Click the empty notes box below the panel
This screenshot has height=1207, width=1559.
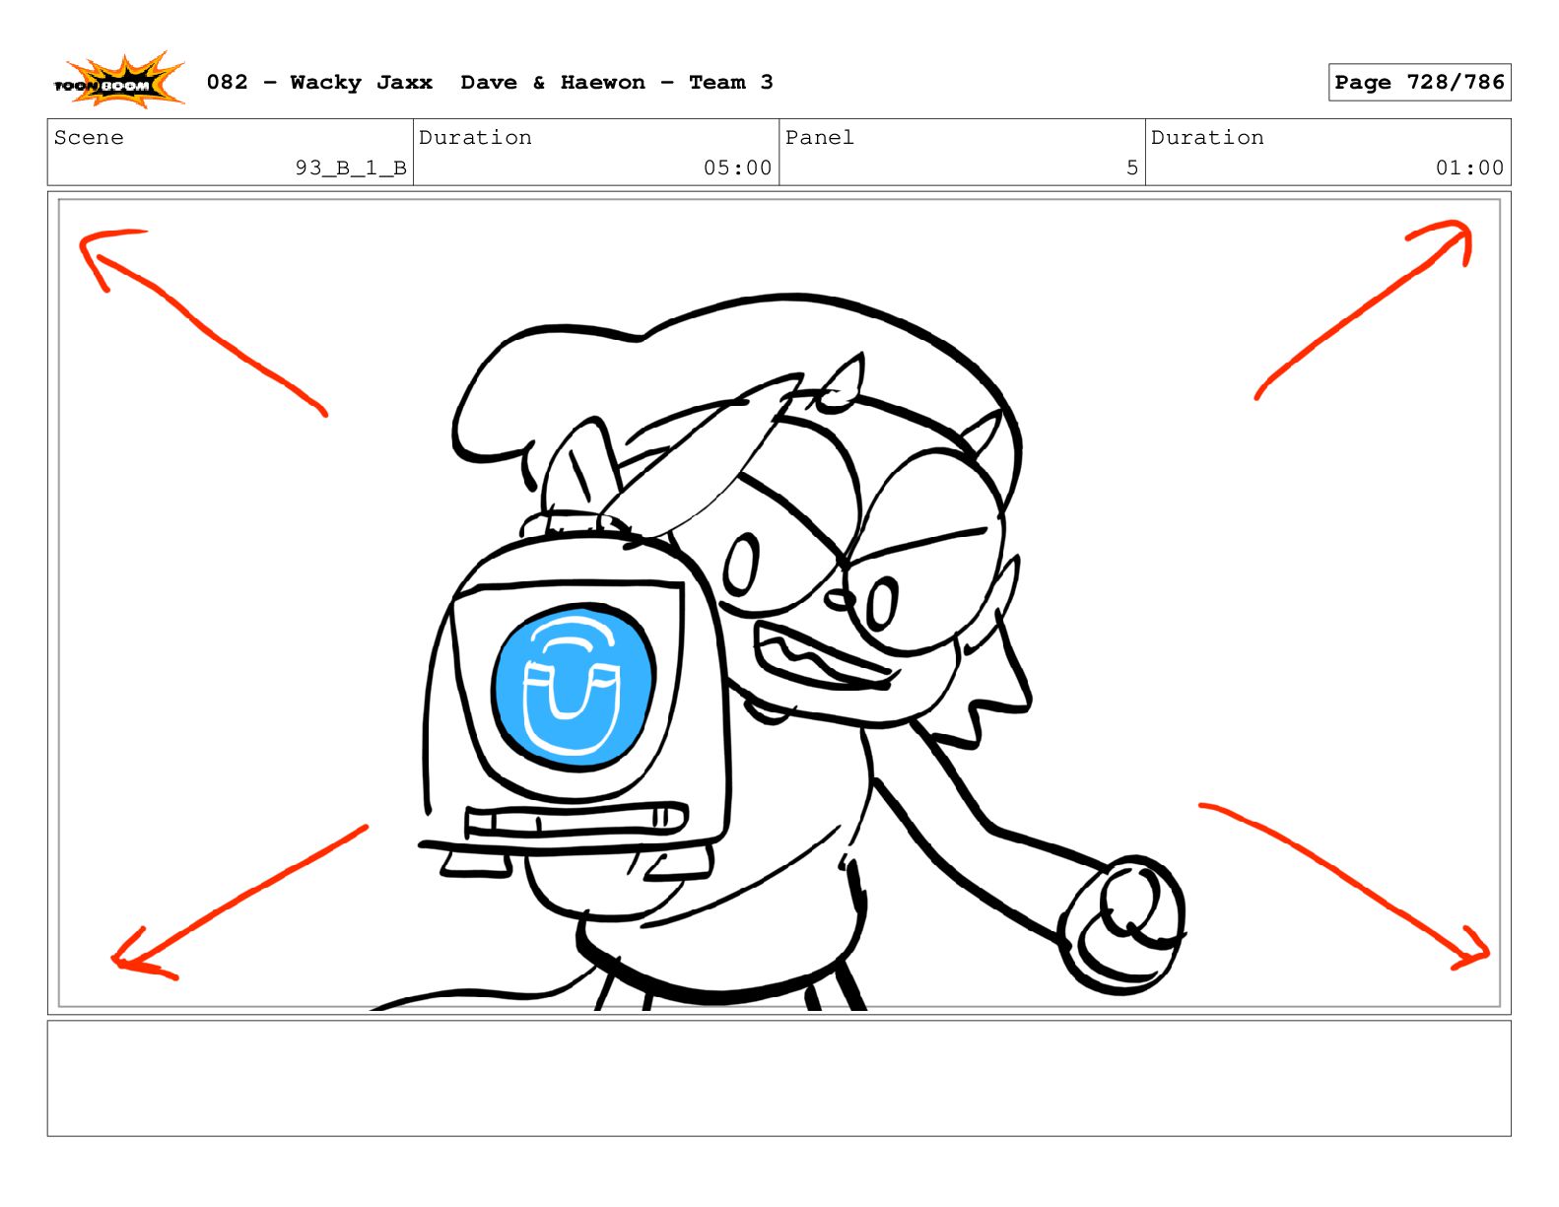[x=779, y=1078]
